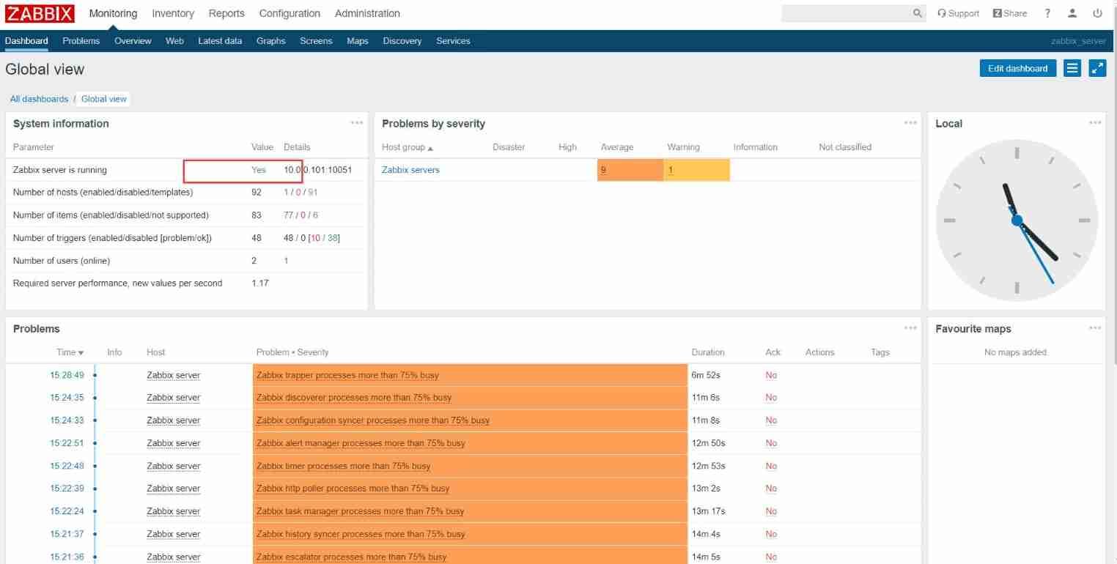Open the dashboard actions list icon

coord(1072,68)
